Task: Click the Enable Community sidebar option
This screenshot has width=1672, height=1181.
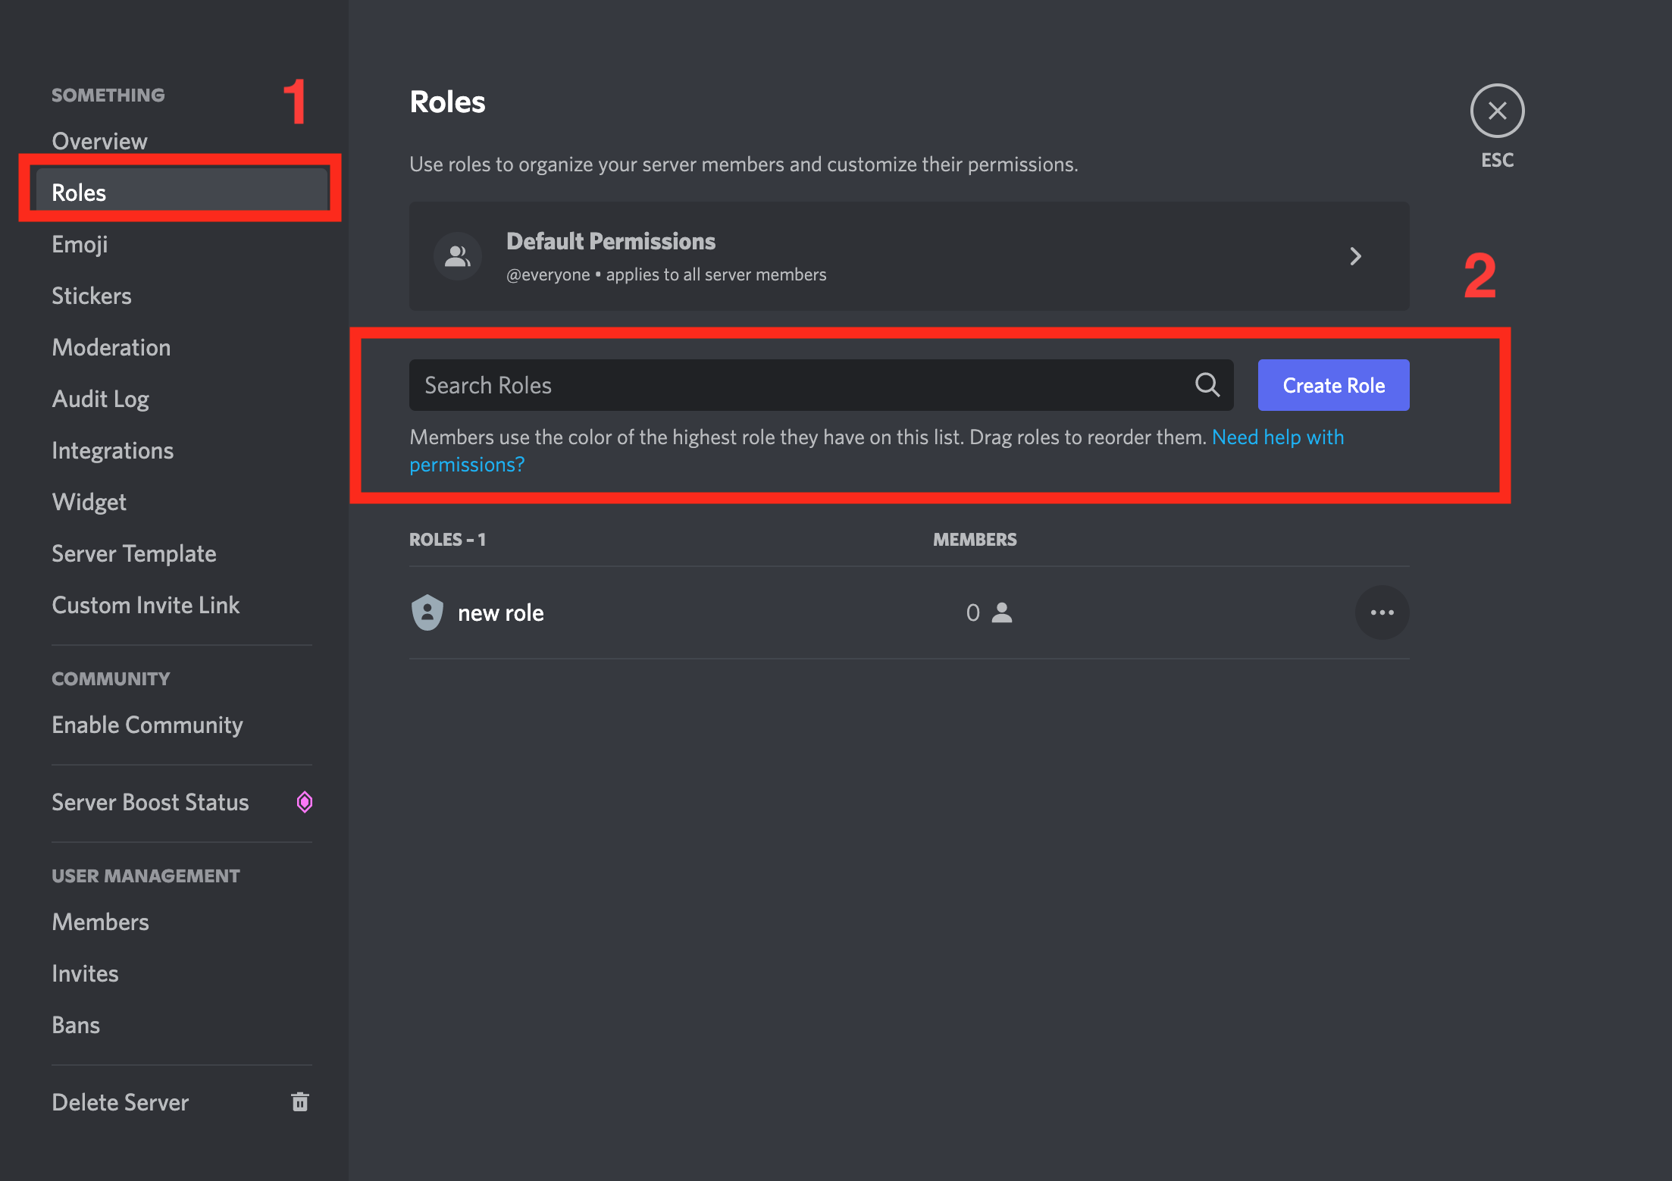Action: point(147,725)
